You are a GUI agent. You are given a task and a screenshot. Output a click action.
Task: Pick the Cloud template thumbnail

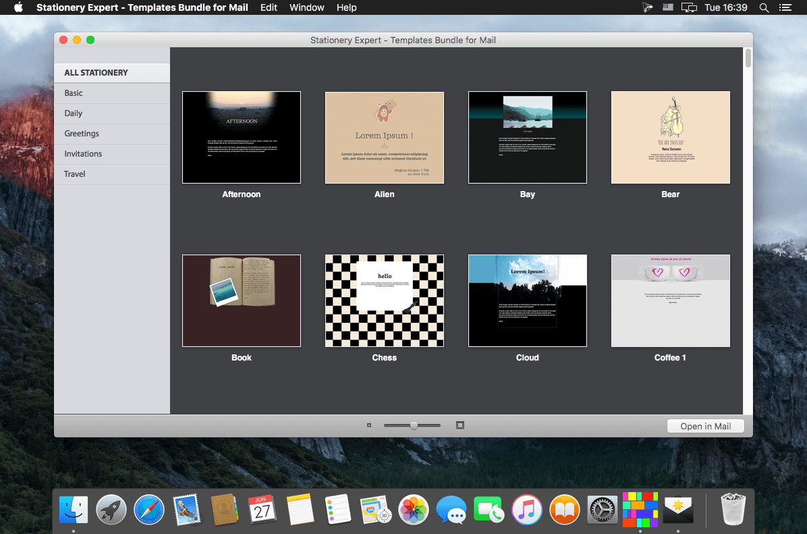pos(528,300)
